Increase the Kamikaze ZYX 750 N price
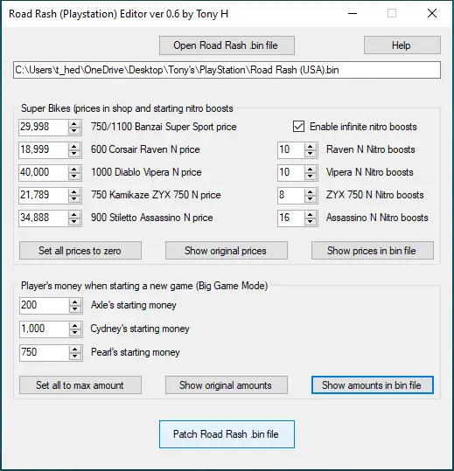 click(x=74, y=191)
